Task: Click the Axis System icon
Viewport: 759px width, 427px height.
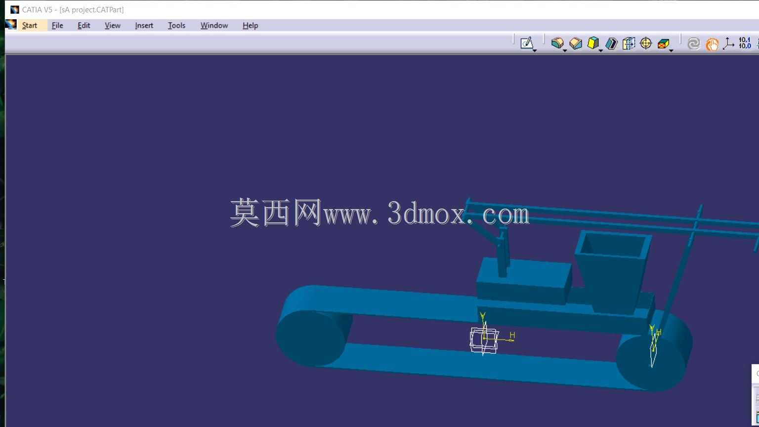Action: tap(728, 44)
